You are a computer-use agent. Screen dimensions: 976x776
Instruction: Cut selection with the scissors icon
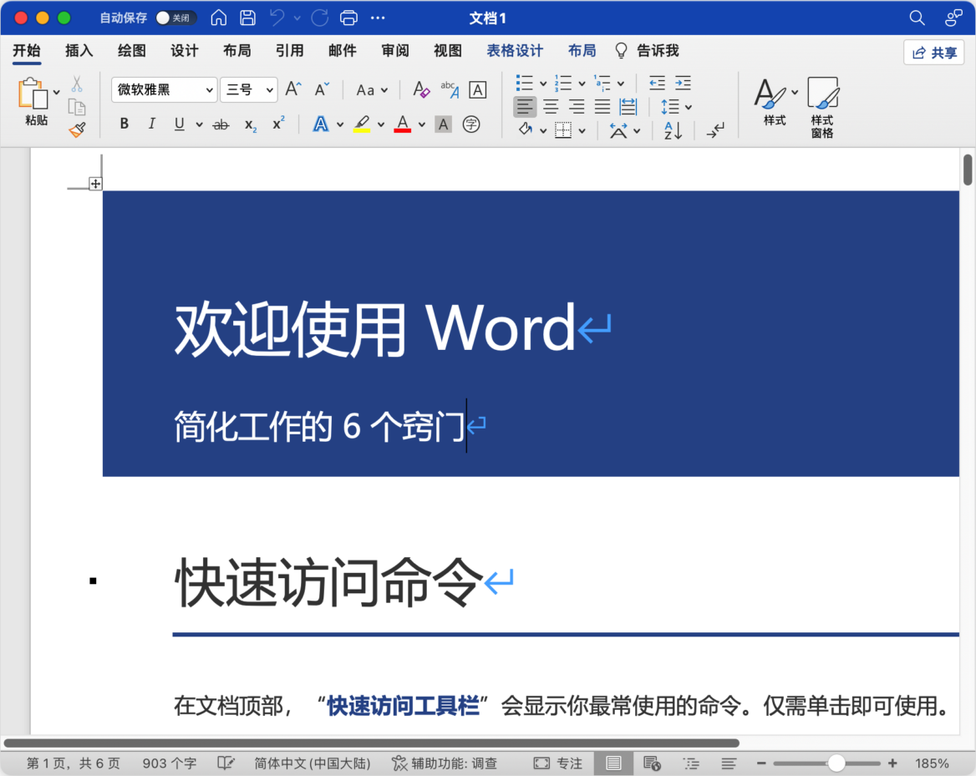[77, 84]
